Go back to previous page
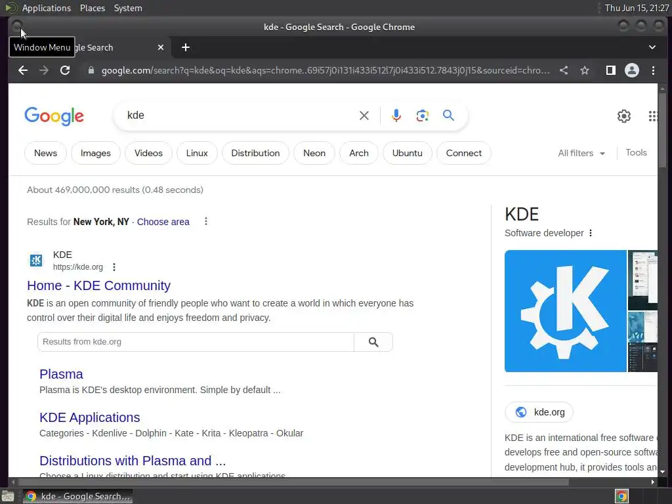The height and width of the screenshot is (504, 672). click(x=23, y=70)
